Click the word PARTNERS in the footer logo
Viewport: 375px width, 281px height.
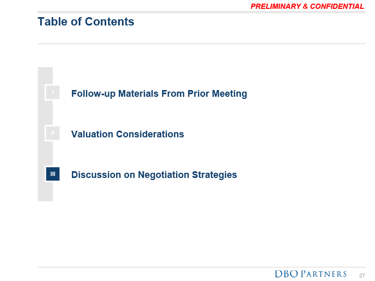324,274
